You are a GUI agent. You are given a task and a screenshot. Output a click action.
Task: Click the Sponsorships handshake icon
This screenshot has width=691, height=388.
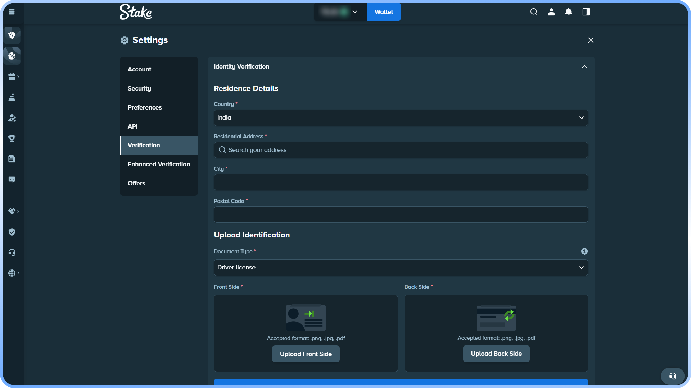click(x=12, y=211)
